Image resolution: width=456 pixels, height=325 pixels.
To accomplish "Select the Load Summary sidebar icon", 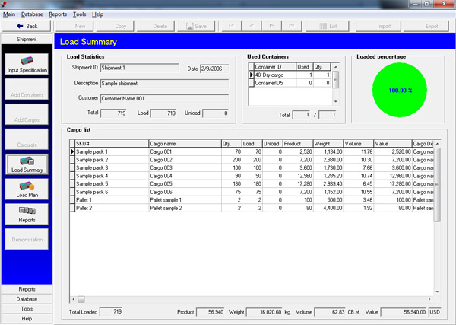I will 27,164.
